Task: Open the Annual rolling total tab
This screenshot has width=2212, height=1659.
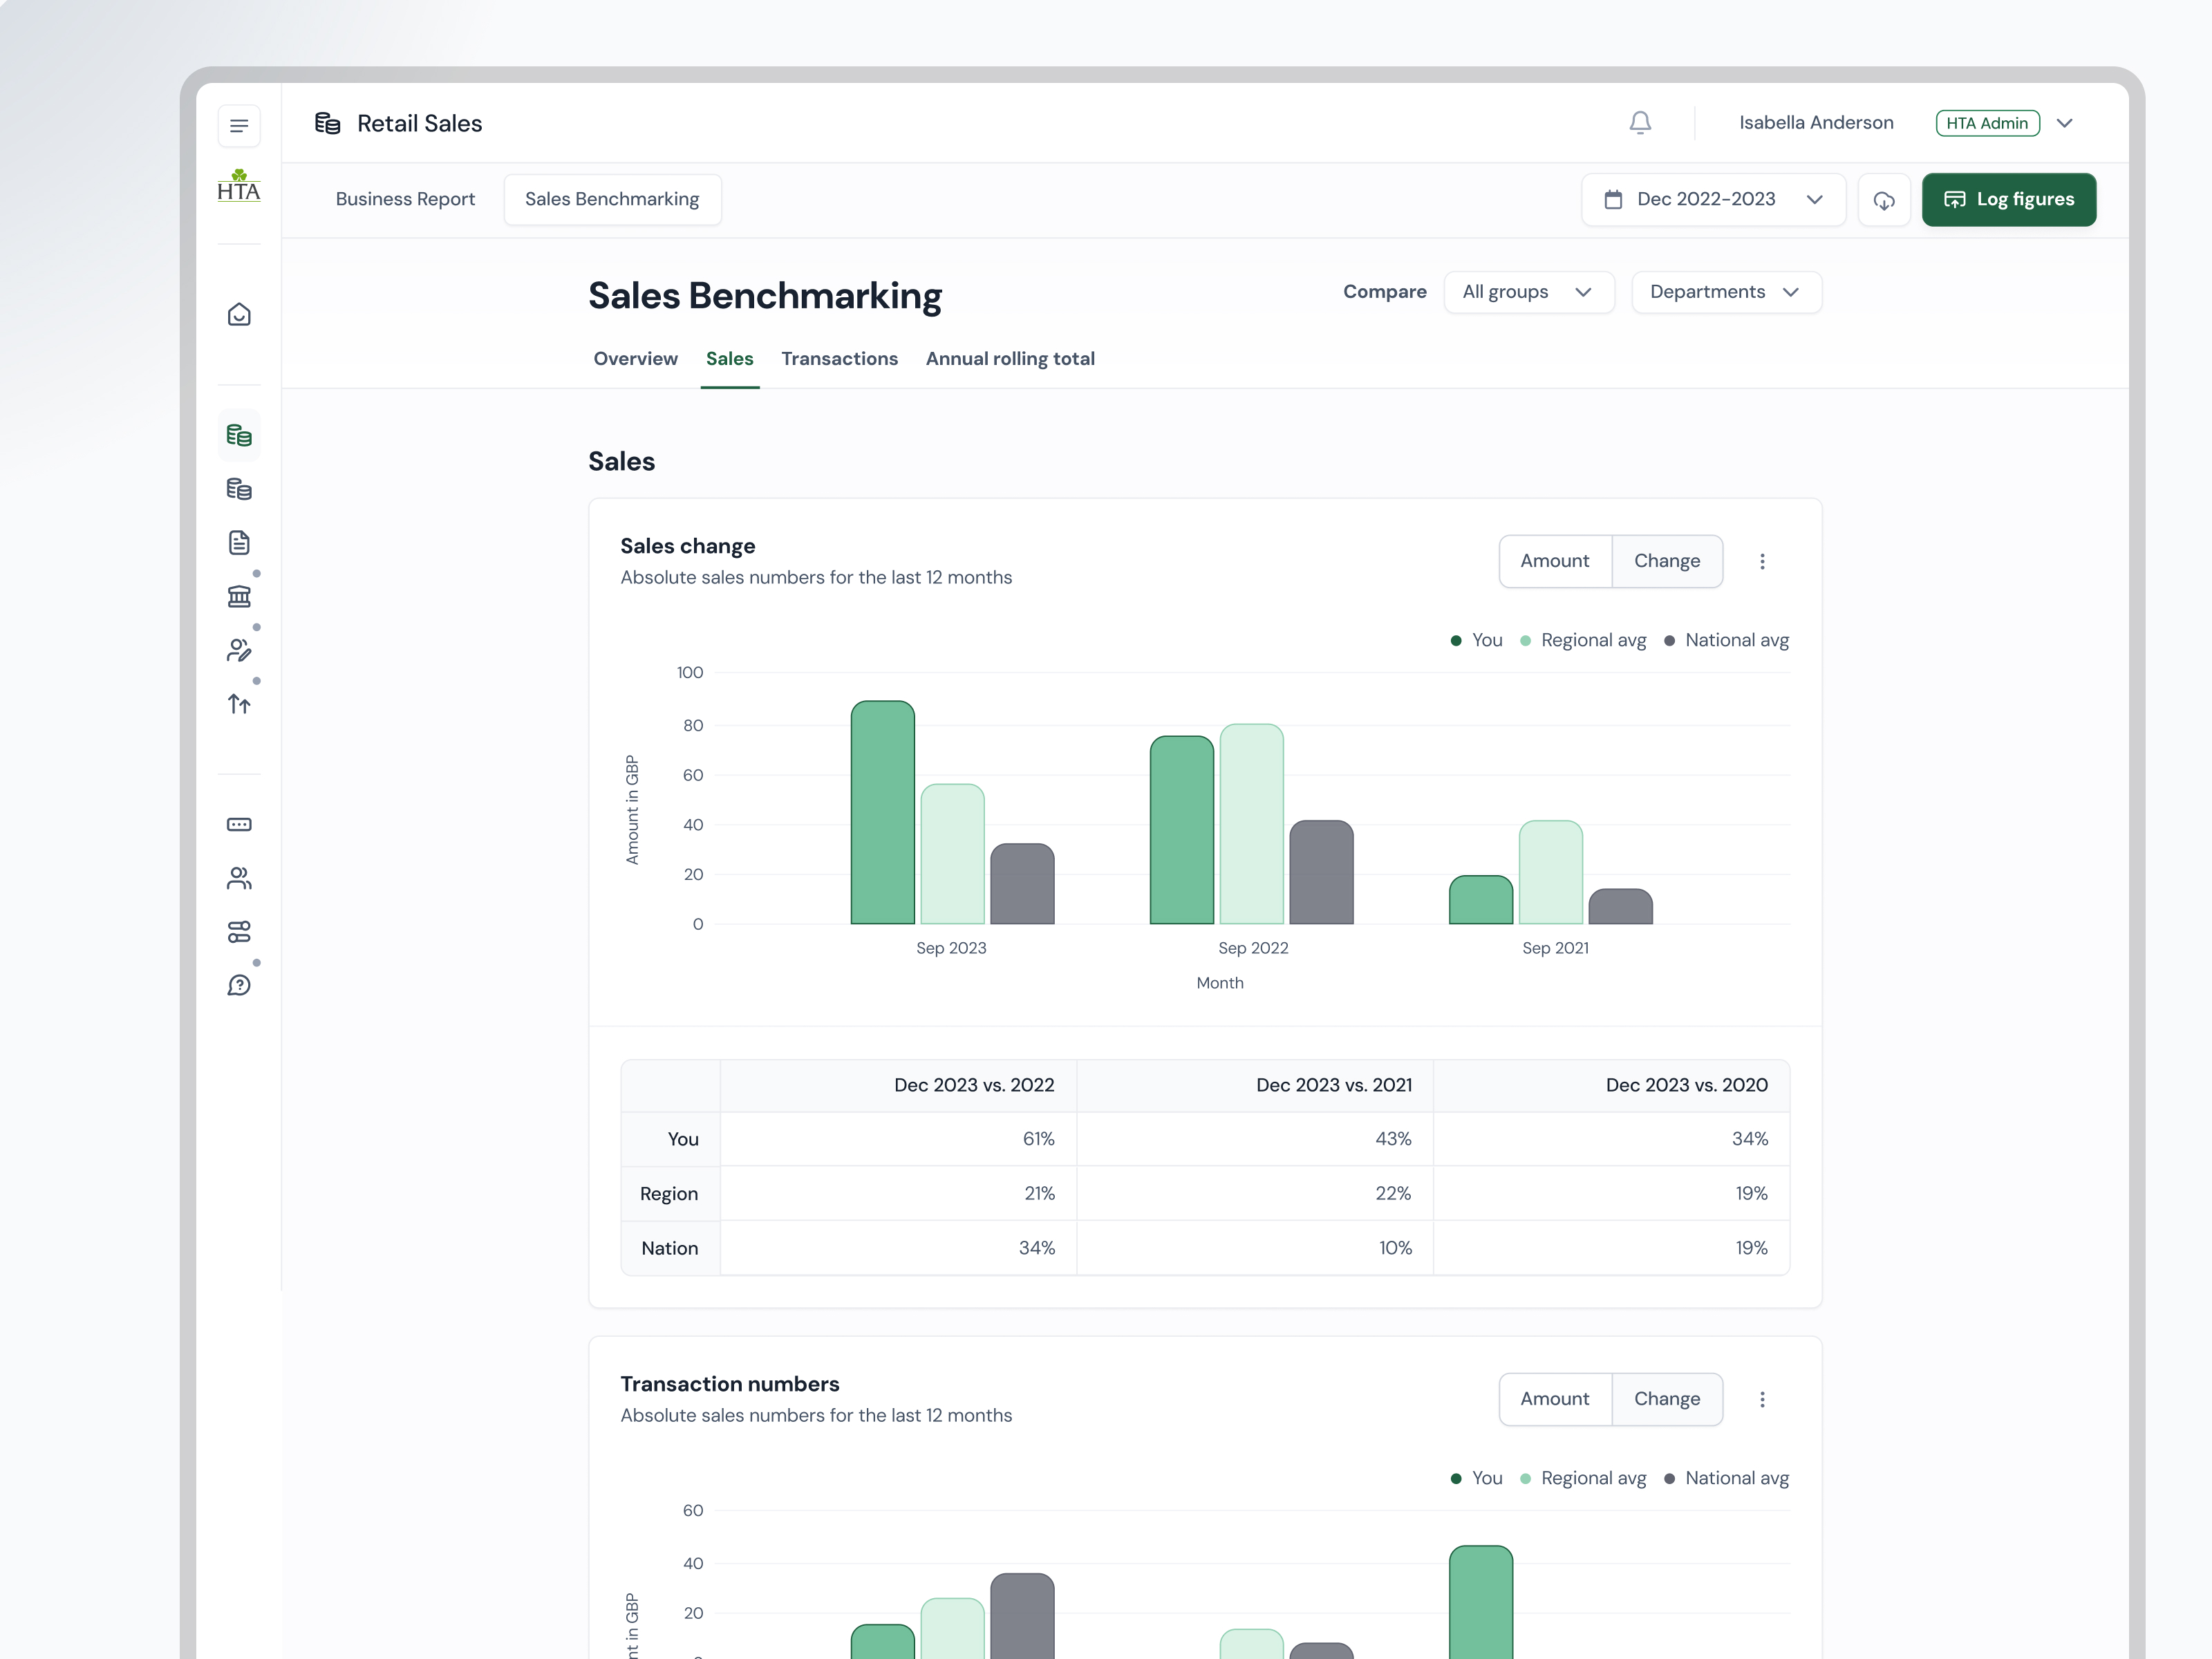Action: tap(1009, 359)
